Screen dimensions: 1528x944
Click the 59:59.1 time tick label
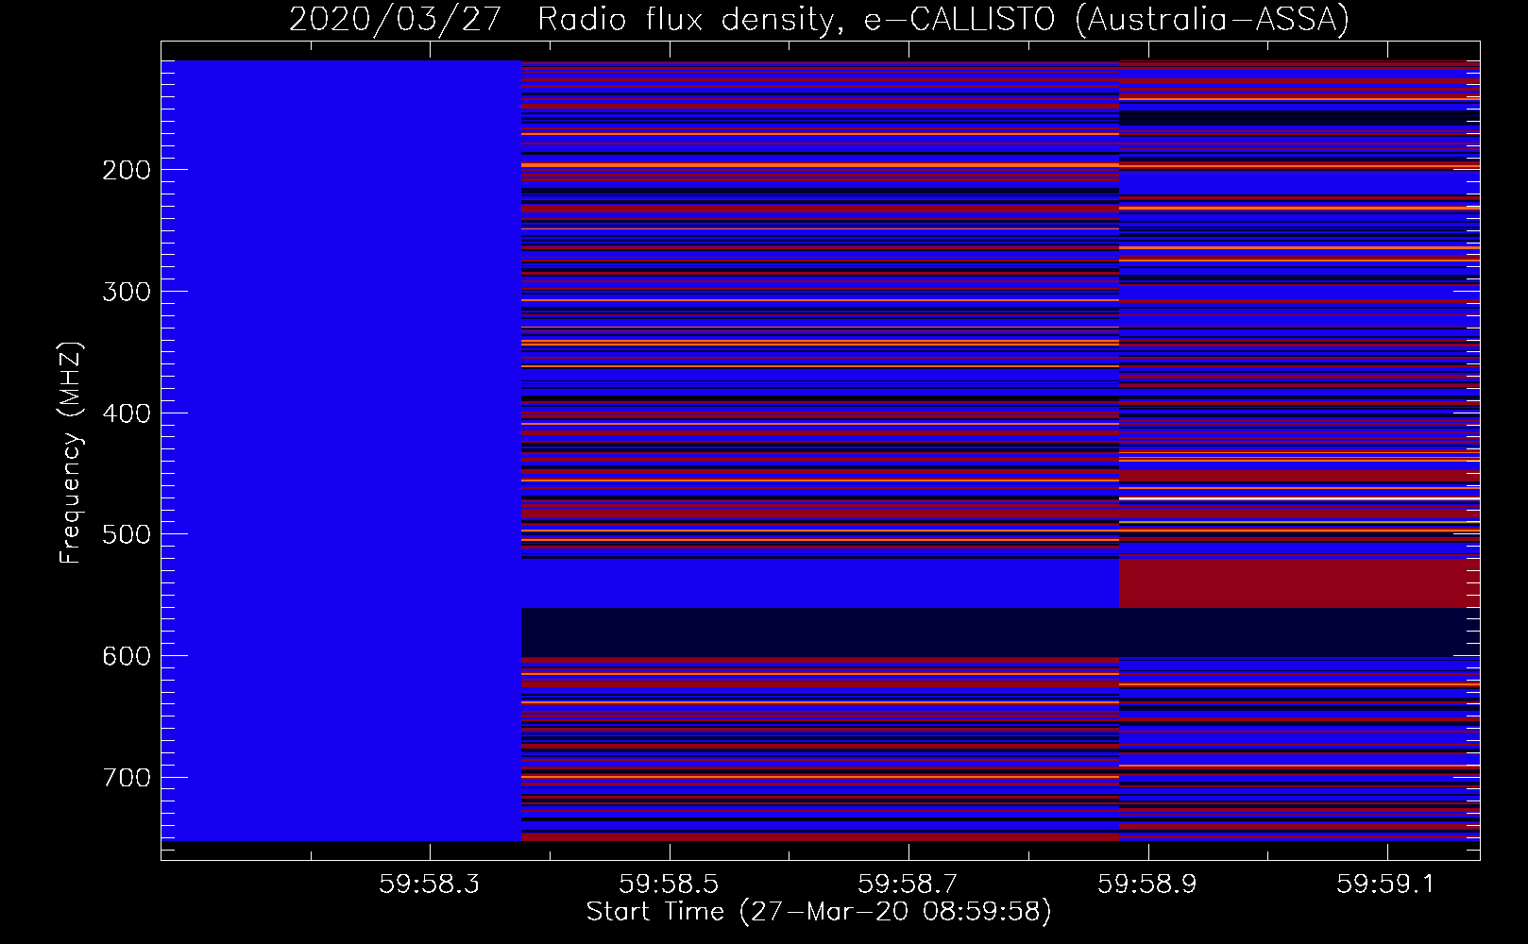tap(1386, 884)
